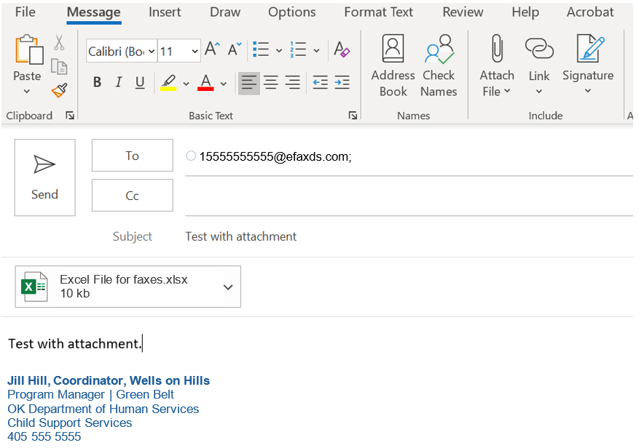The image size is (639, 448).
Task: Click the phone number 405 555 5555
Action: 44,436
